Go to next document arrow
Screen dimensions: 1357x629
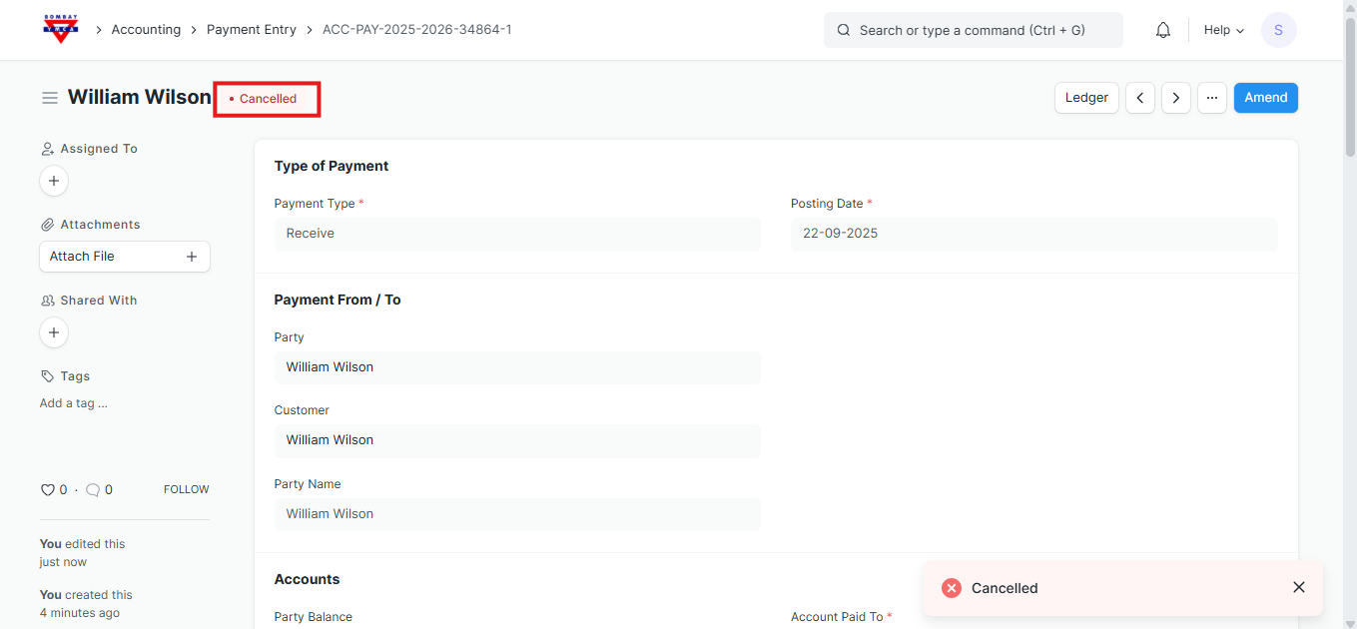tap(1176, 98)
